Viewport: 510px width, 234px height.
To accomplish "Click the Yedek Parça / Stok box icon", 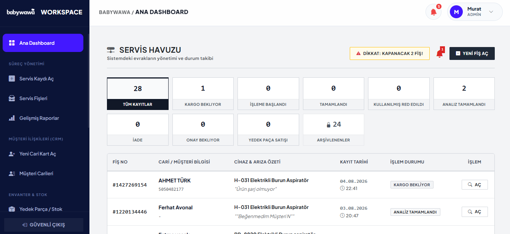I will 12,209.
